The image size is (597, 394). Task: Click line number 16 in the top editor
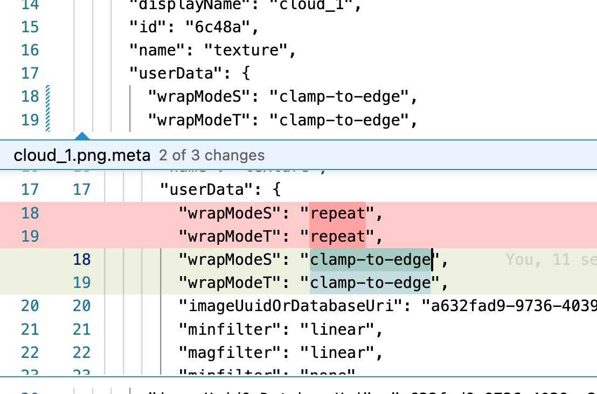[30, 50]
